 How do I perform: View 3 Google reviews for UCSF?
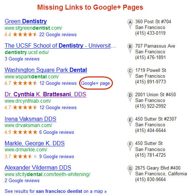coord(22,59)
